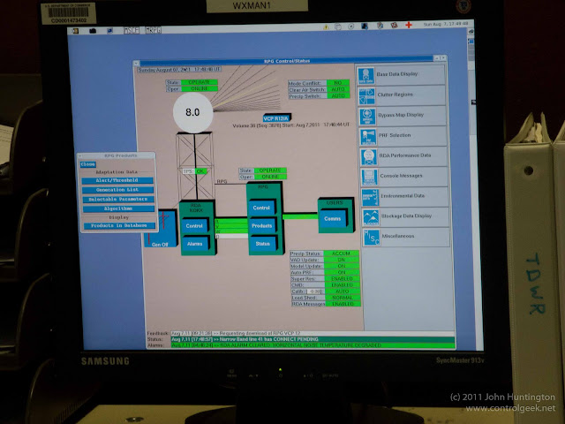The image size is (565, 424).
Task: Select Generation List in RPG Products
Action: pyautogui.click(x=117, y=190)
